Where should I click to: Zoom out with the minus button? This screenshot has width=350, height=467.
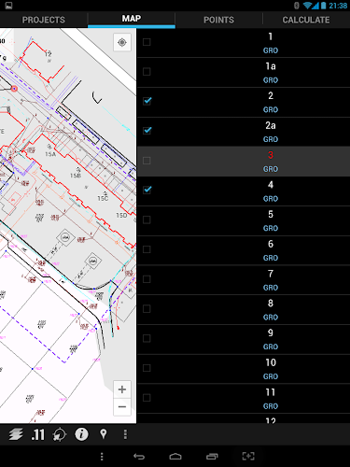pos(122,407)
